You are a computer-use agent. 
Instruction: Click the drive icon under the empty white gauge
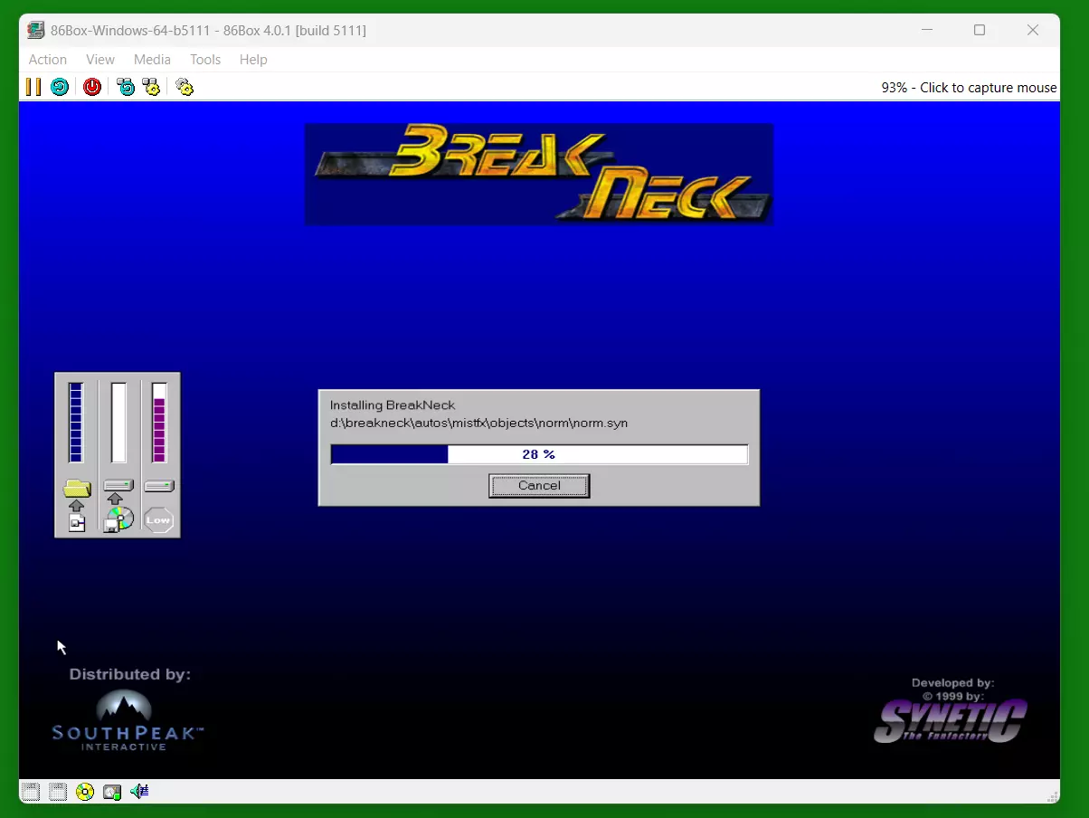point(118,486)
